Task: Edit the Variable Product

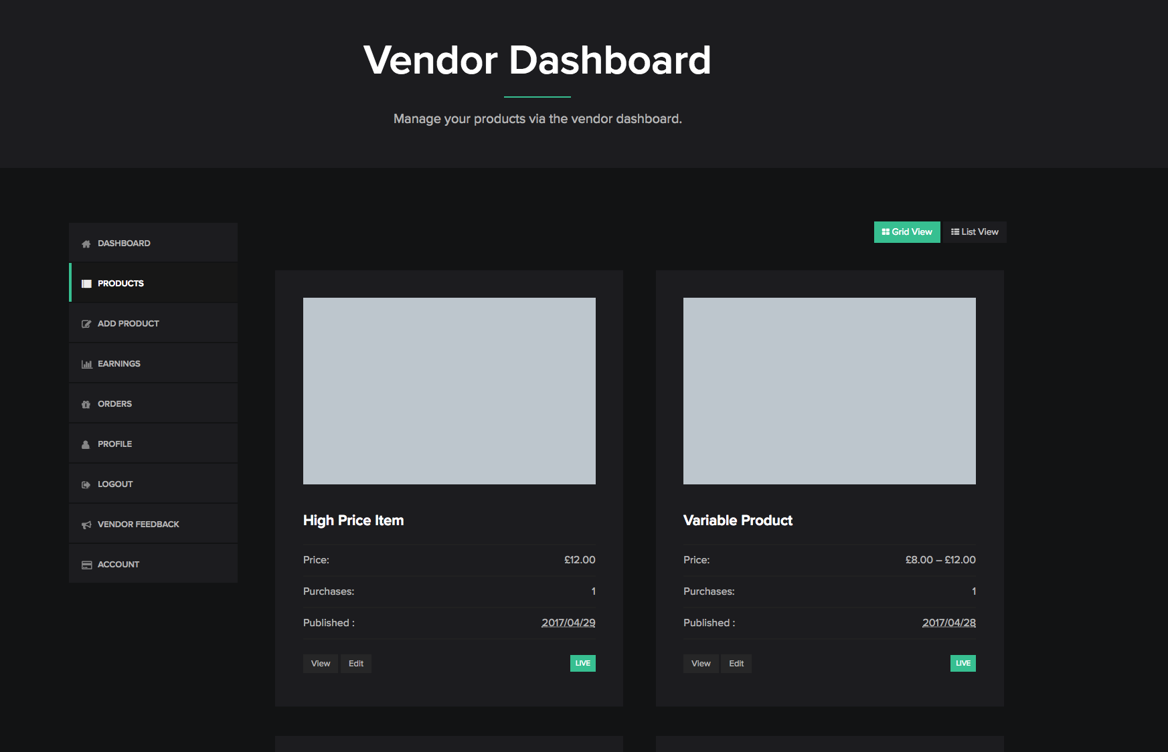Action: tap(736, 664)
